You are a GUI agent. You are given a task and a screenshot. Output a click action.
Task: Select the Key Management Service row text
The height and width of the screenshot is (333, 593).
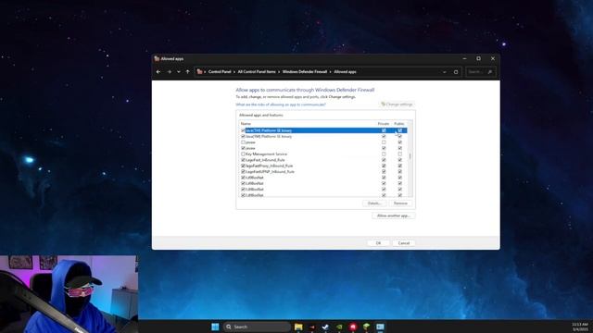[x=266, y=154]
